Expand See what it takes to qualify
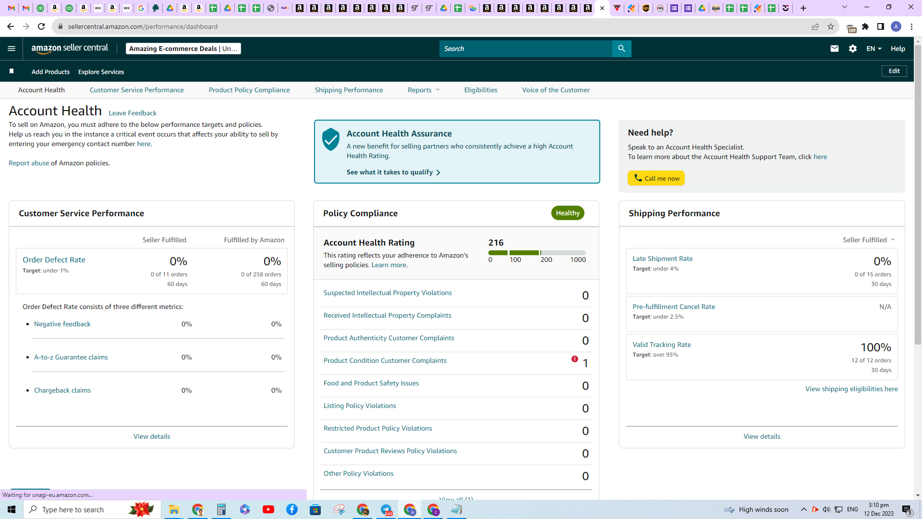922x519 pixels. (x=393, y=172)
